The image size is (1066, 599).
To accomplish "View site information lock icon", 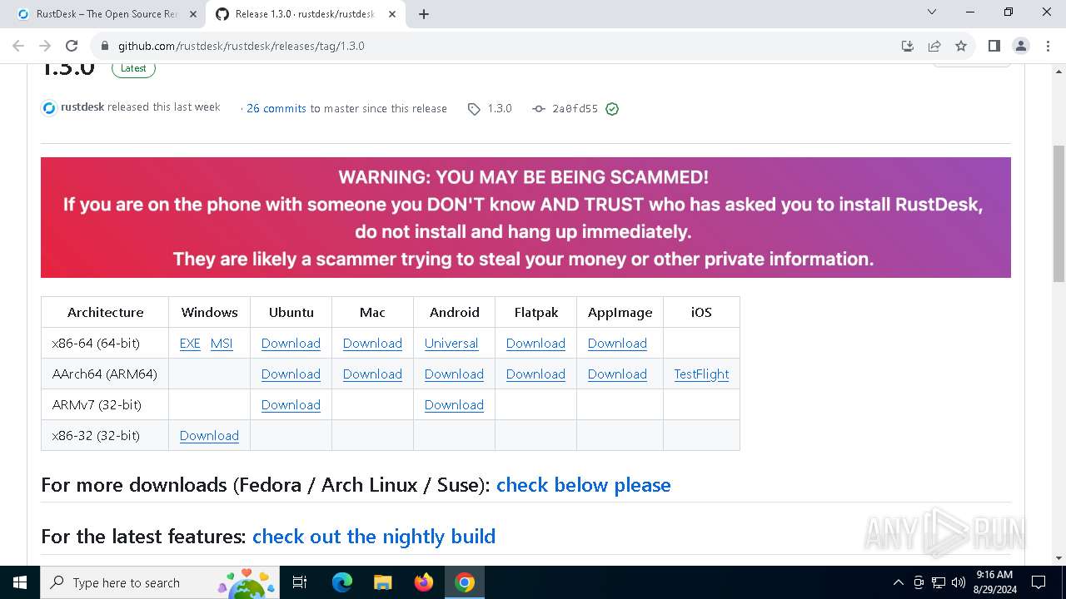I will coord(104,46).
